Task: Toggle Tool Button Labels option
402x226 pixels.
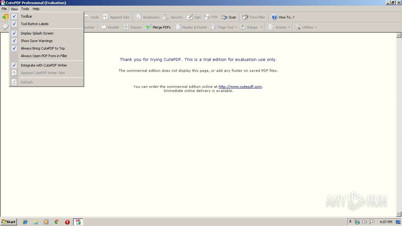Action: pos(46,24)
